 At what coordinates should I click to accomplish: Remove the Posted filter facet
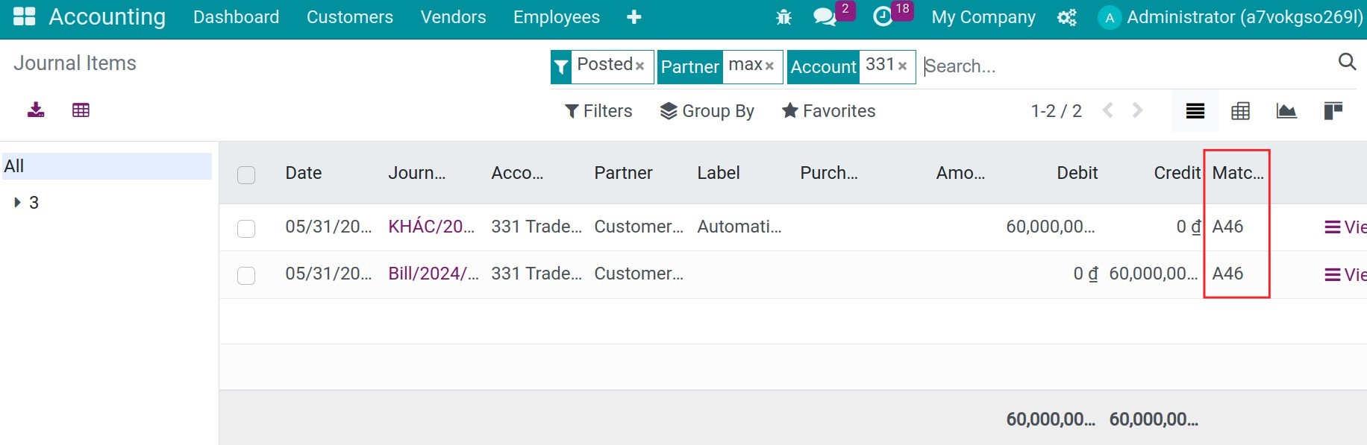[639, 66]
